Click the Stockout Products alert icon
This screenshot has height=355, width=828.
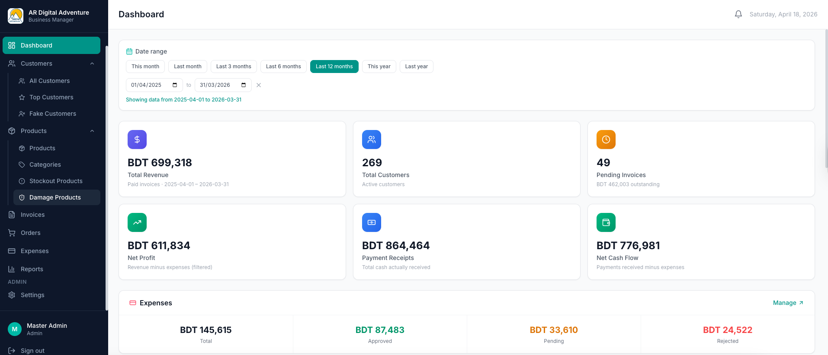coord(22,181)
